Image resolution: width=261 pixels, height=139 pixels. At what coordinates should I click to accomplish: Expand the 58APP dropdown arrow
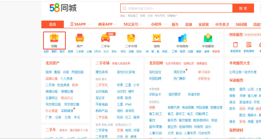point(89,24)
